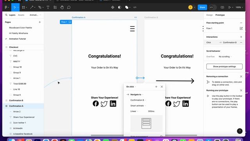Click the Facebook icon in Confirmation A
Image resolution: width=250 pixels, height=141 pixels.
tap(96, 103)
